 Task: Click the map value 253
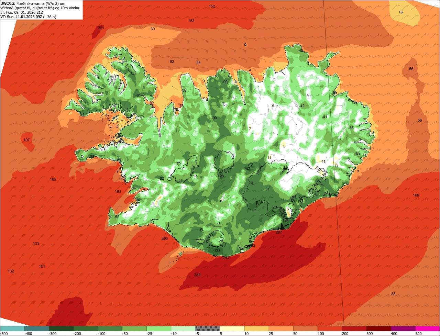click(226, 257)
